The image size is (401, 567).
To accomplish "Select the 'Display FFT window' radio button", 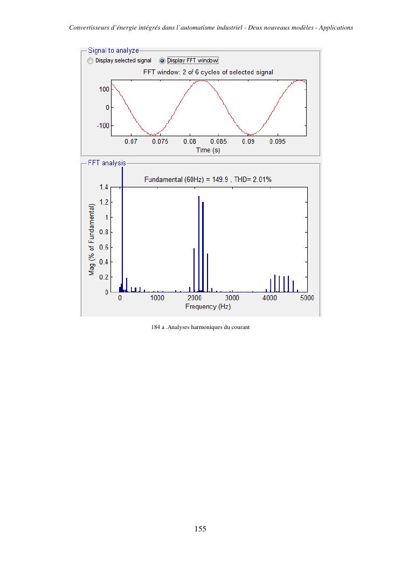I will click(x=162, y=61).
